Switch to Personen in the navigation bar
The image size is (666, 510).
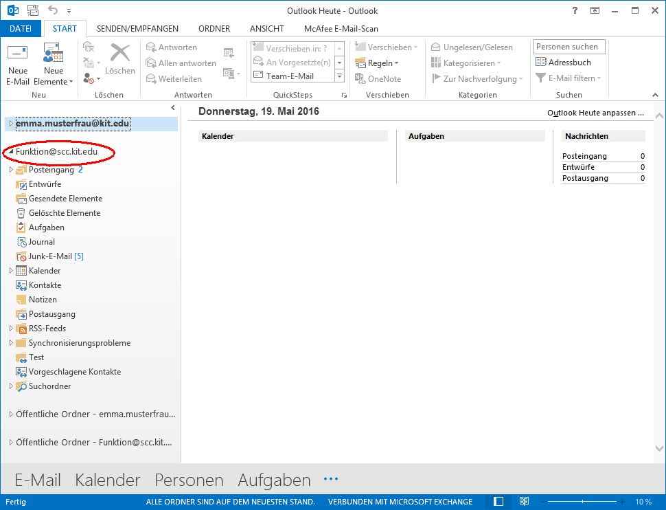click(189, 480)
